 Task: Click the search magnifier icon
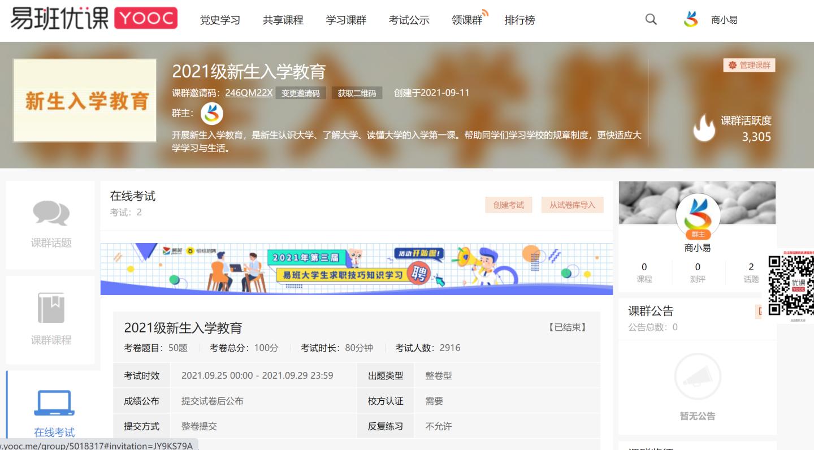click(651, 20)
